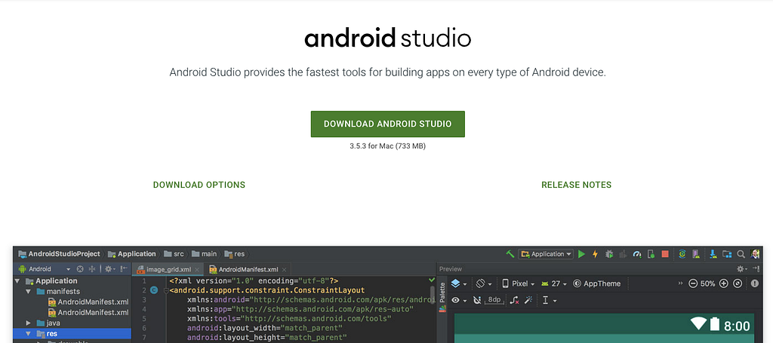Click the green Run button
The height and width of the screenshot is (343, 773).
point(582,254)
